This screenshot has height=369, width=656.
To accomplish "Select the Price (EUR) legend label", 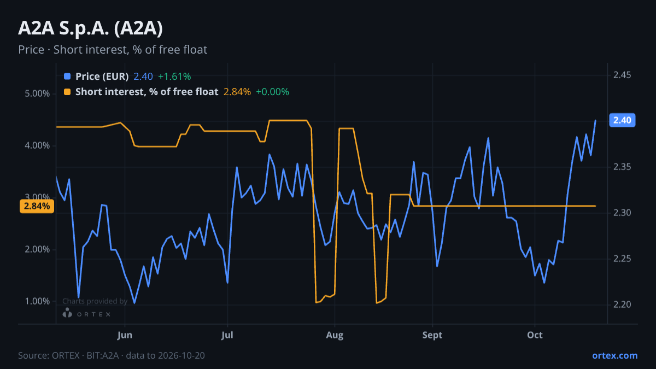I will 102,77.
